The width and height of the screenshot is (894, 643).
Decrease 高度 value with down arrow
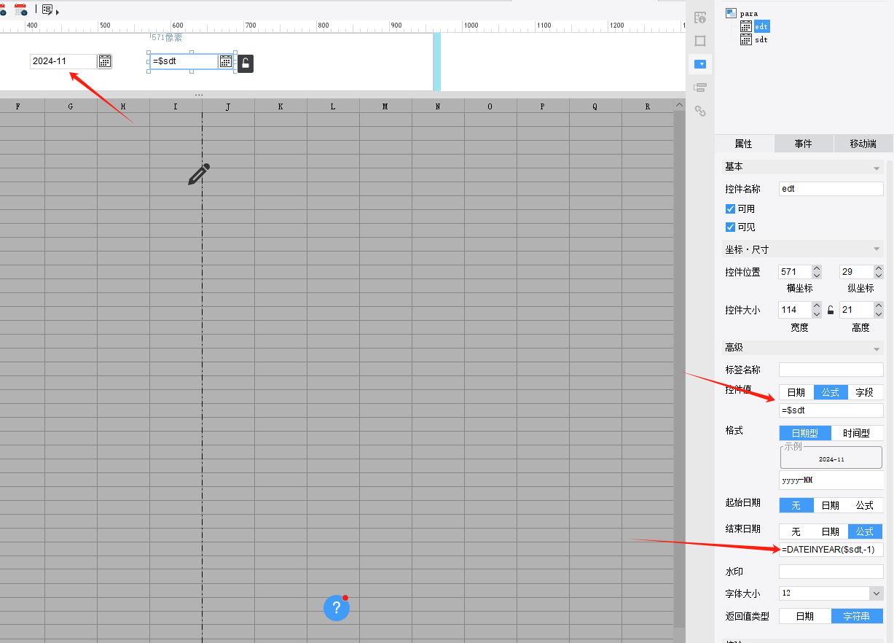pyautogui.click(x=878, y=313)
